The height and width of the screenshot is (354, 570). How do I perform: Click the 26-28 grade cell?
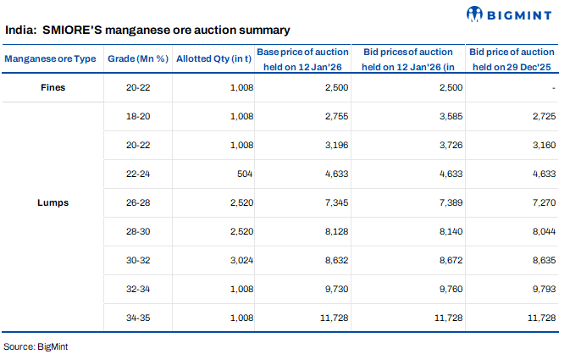pos(136,203)
